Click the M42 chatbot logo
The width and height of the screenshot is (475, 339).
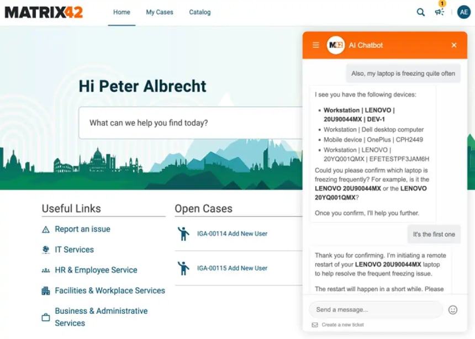pos(334,45)
